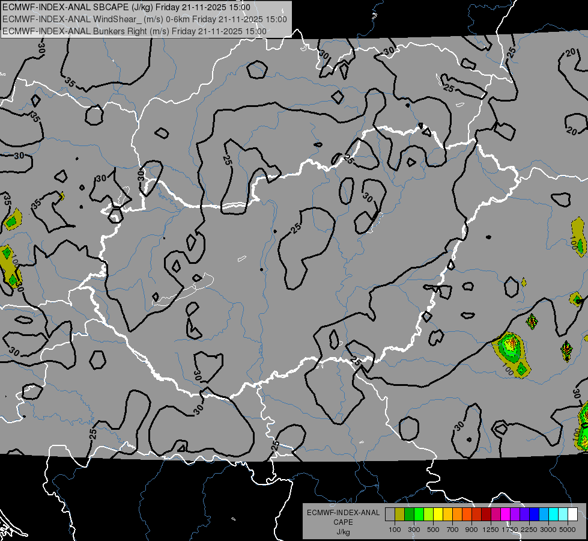The image size is (588, 541).
Task: Click the cyan legend swatch after 3000
Action: click(554, 515)
